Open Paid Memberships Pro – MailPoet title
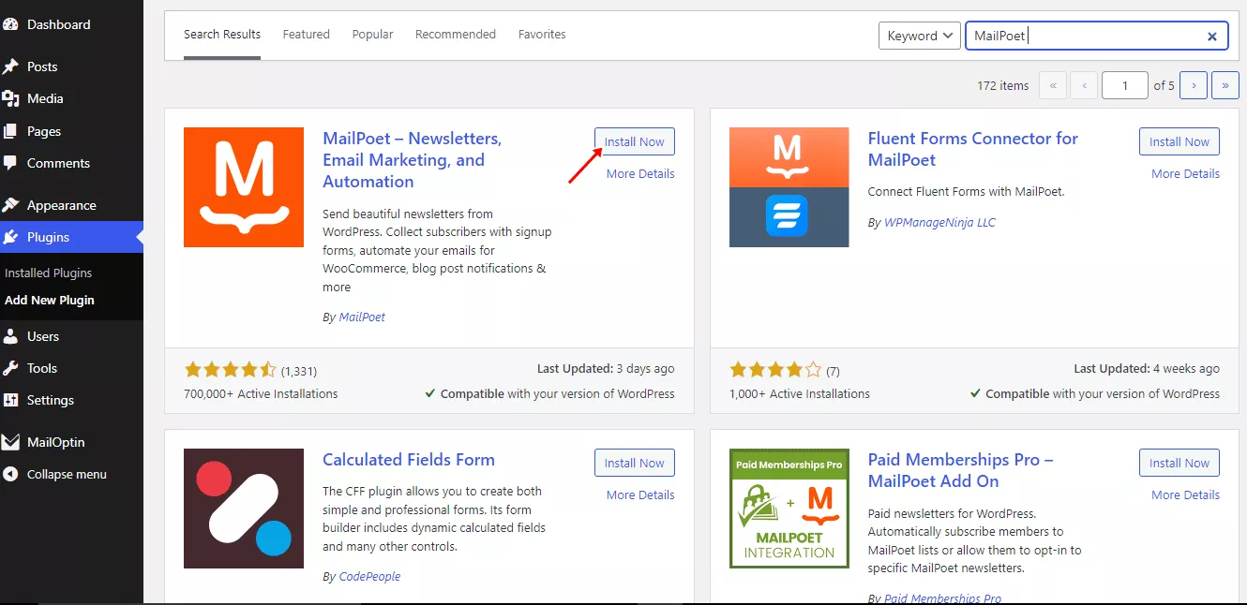Viewport: 1247px width, 605px height. pyautogui.click(x=961, y=470)
